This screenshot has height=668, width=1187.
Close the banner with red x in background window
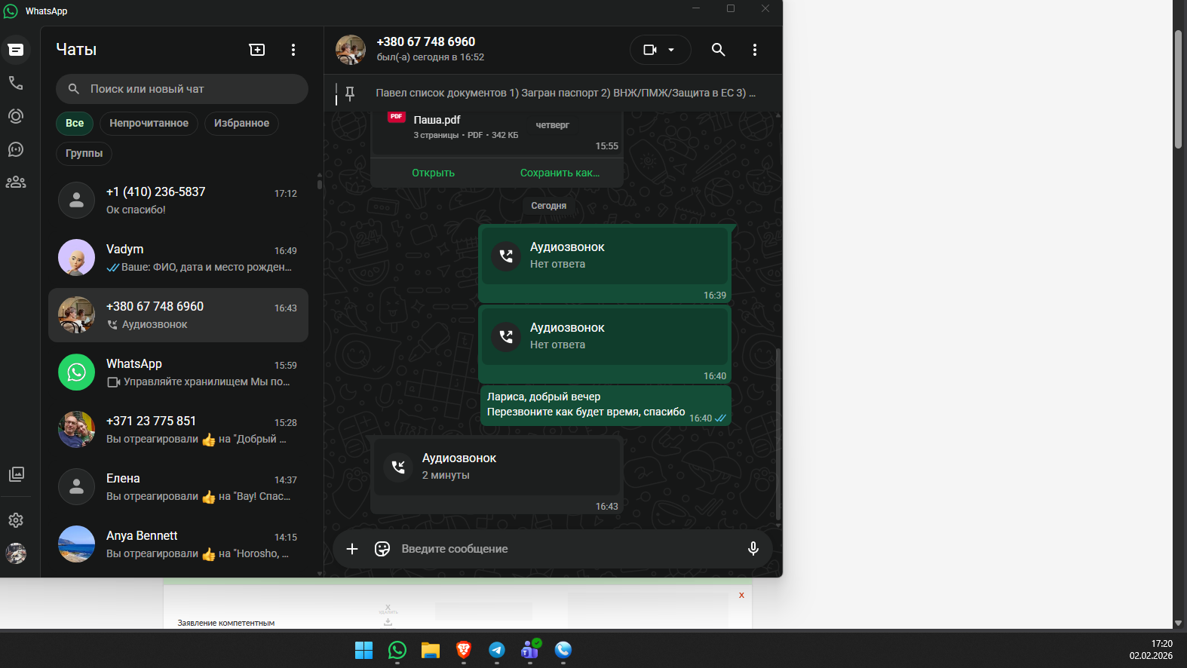point(741,595)
